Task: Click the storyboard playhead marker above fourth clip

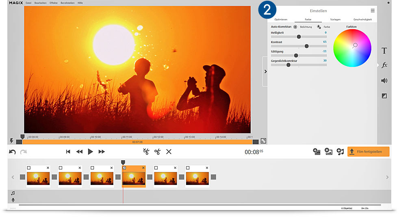Action: [x=123, y=162]
